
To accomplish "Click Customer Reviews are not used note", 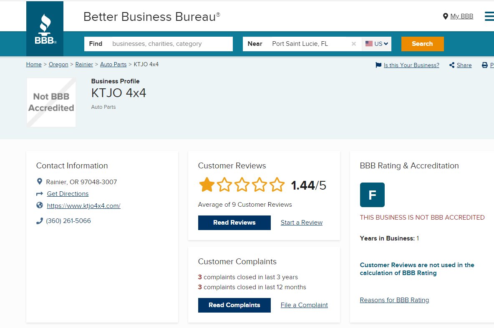I will [417, 269].
